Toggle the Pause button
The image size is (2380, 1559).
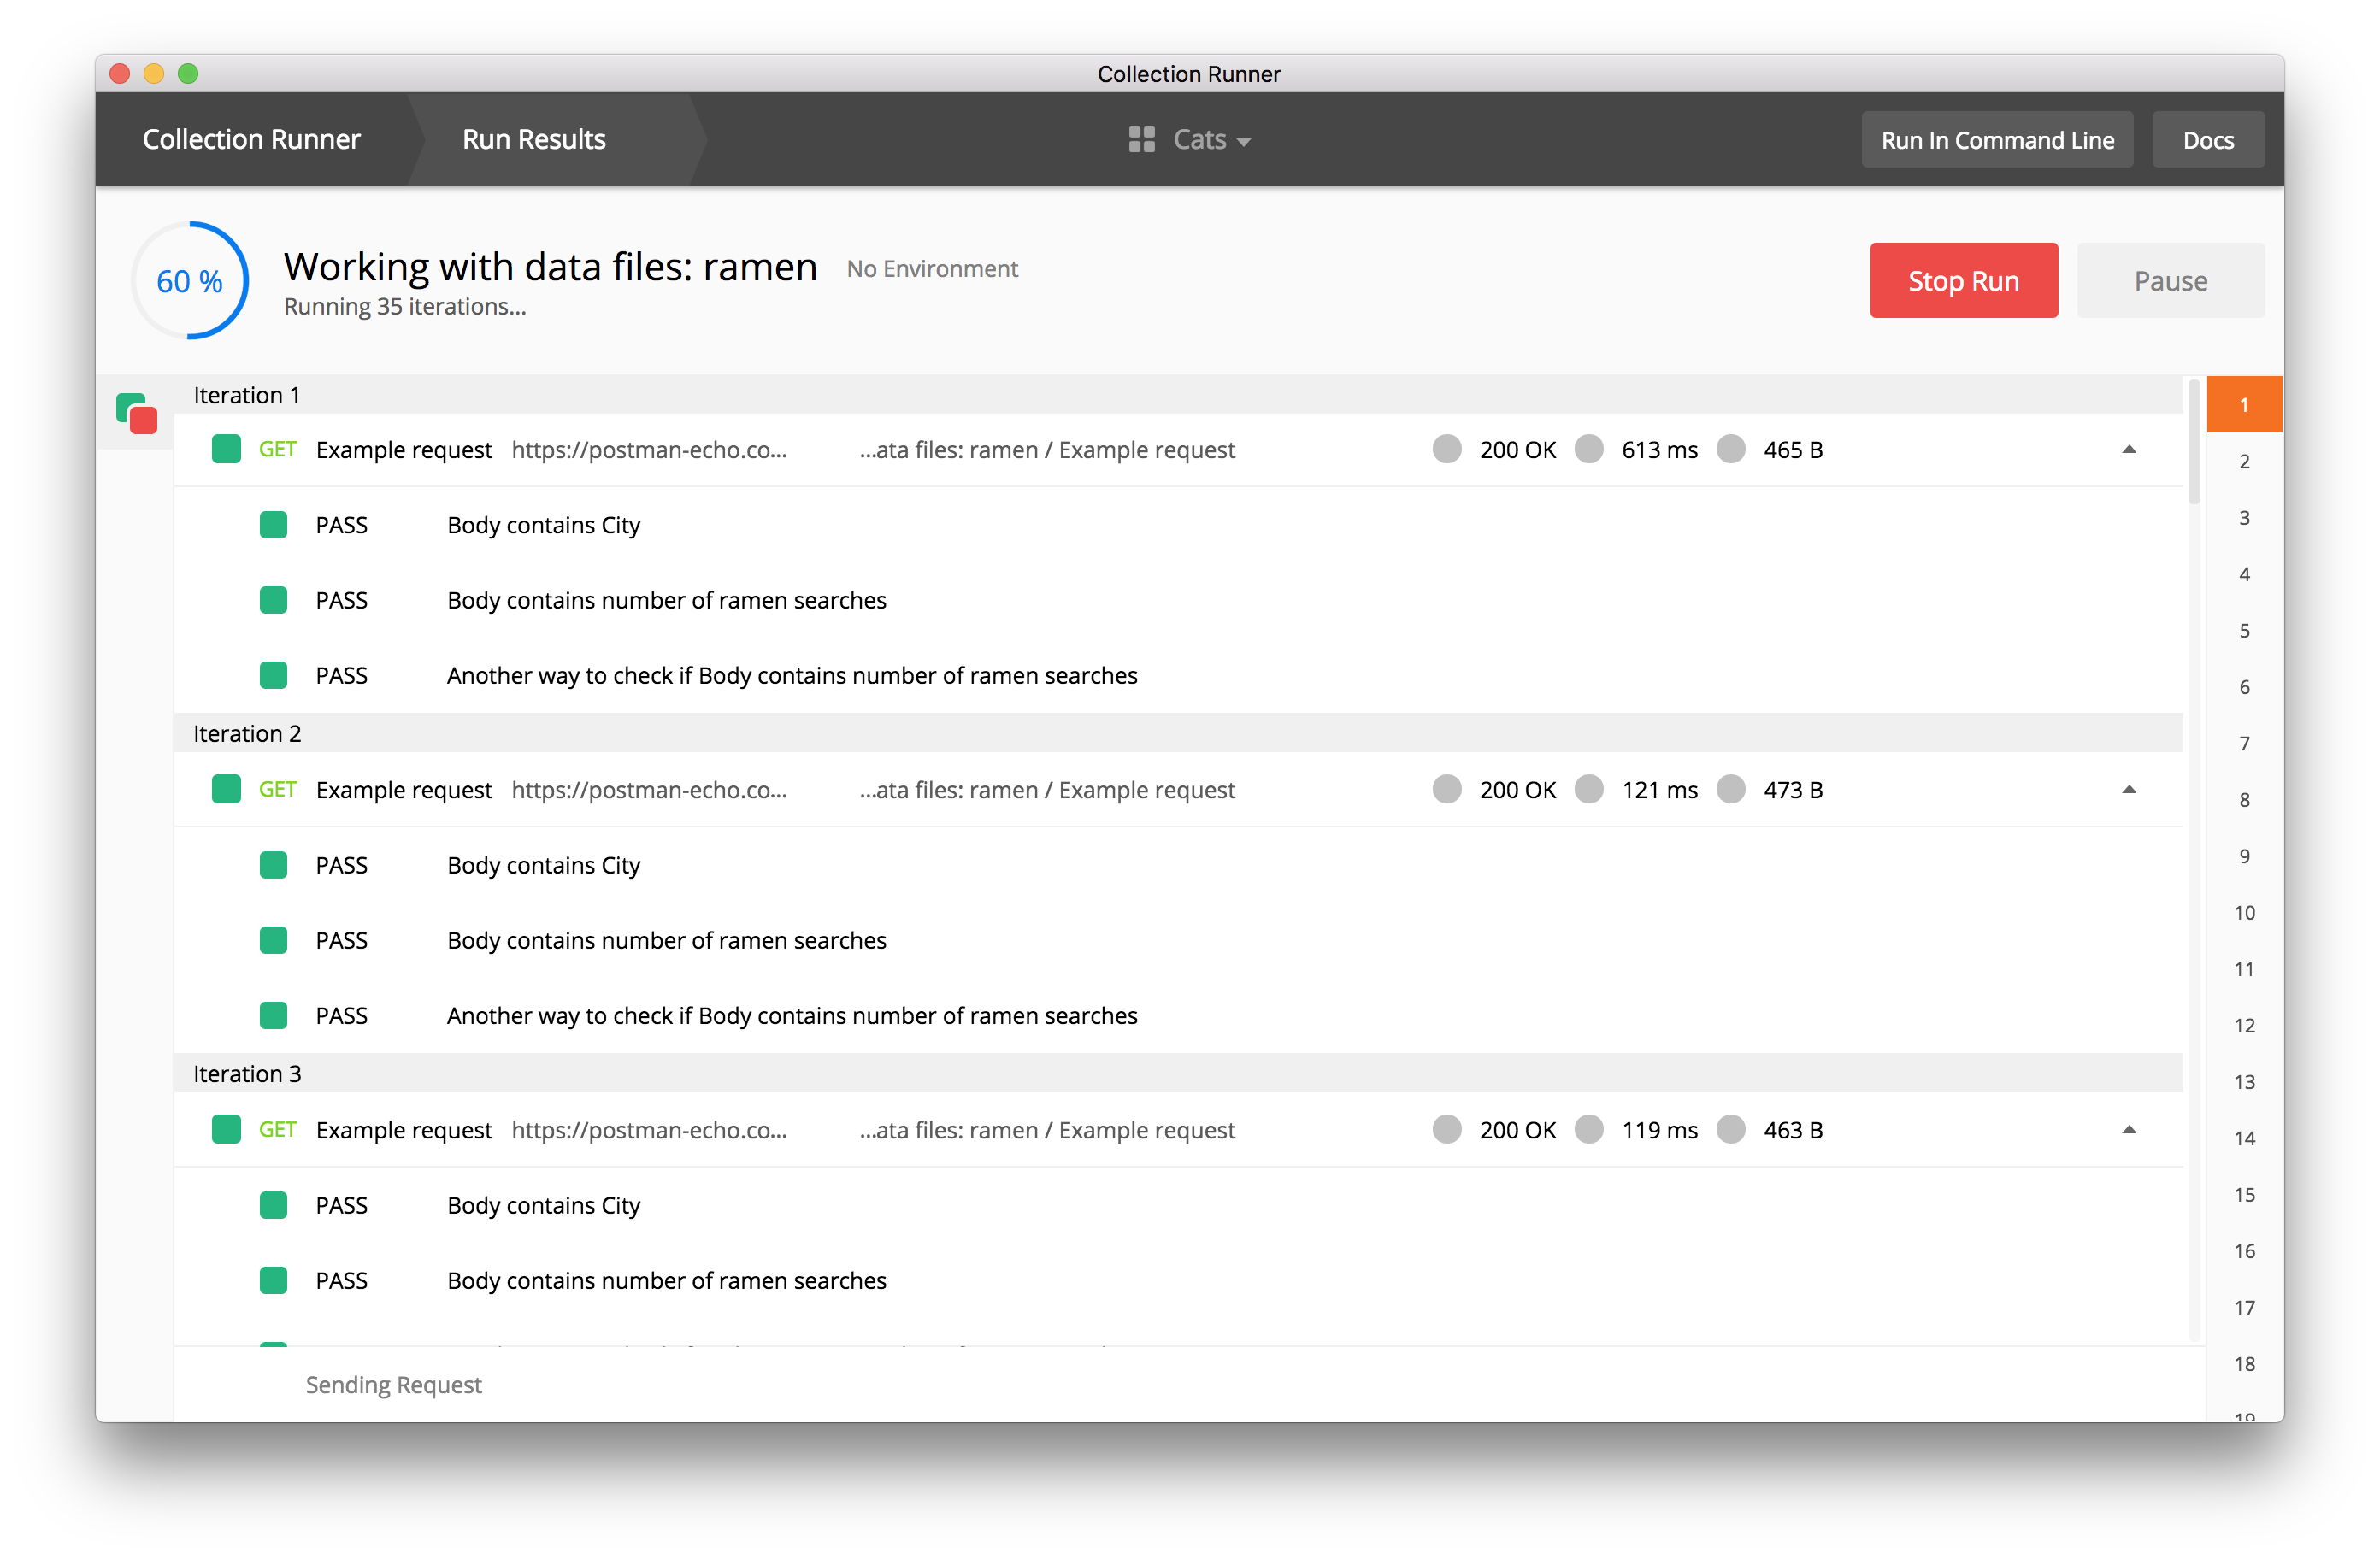(2171, 279)
